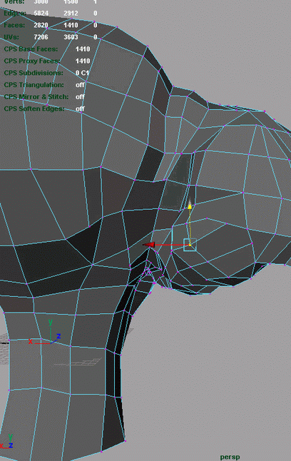Click the CPS Soften Edges: label
The image size is (291, 461).
point(34,108)
